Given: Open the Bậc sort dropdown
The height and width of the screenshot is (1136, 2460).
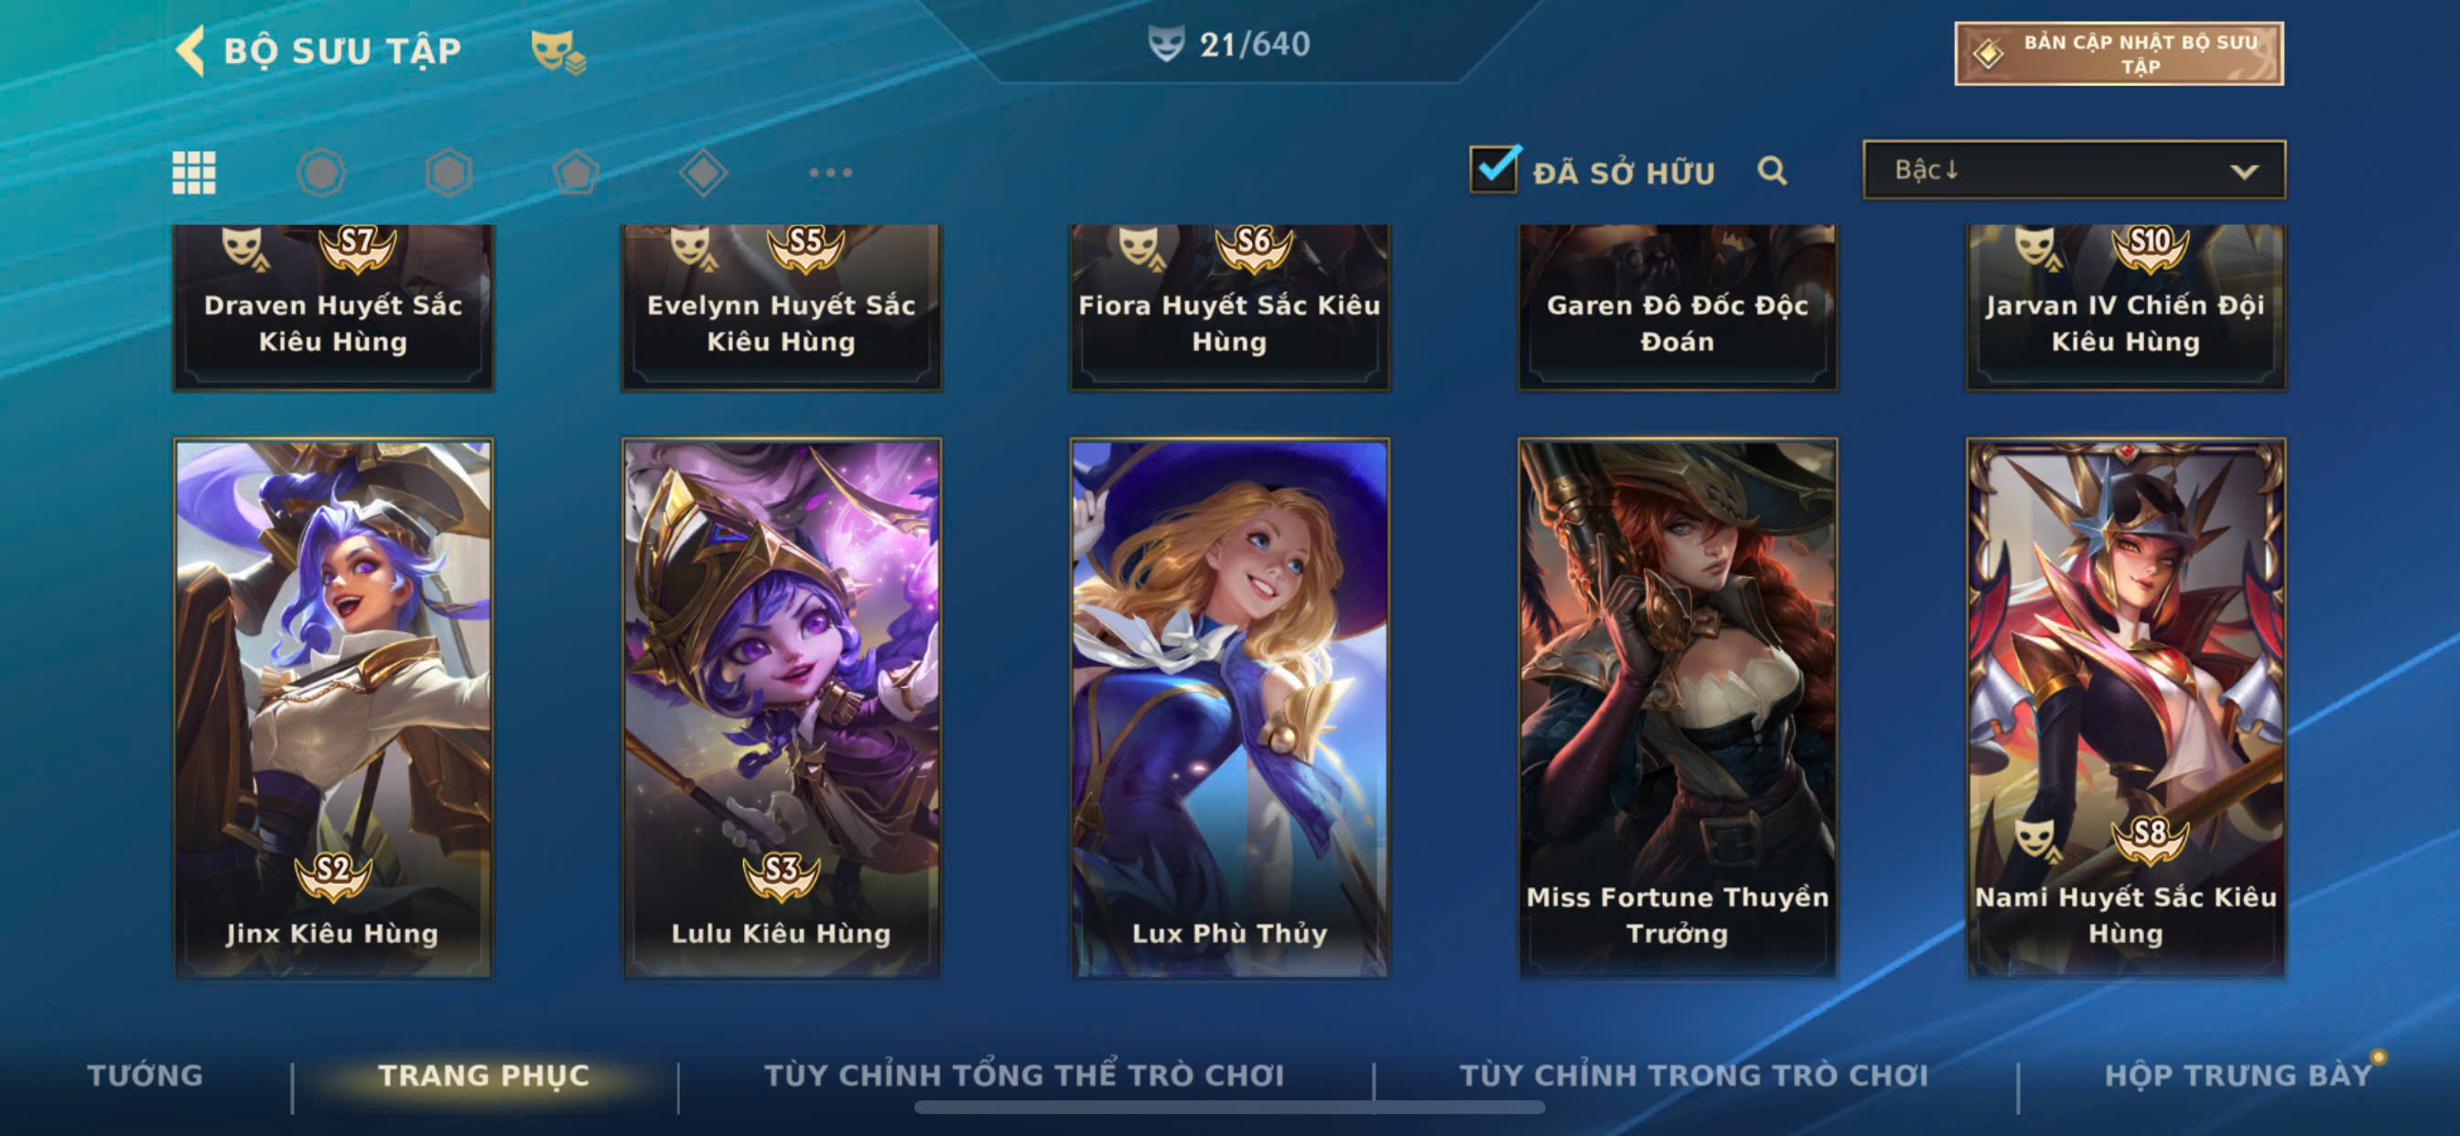Looking at the screenshot, I should point(2074,170).
